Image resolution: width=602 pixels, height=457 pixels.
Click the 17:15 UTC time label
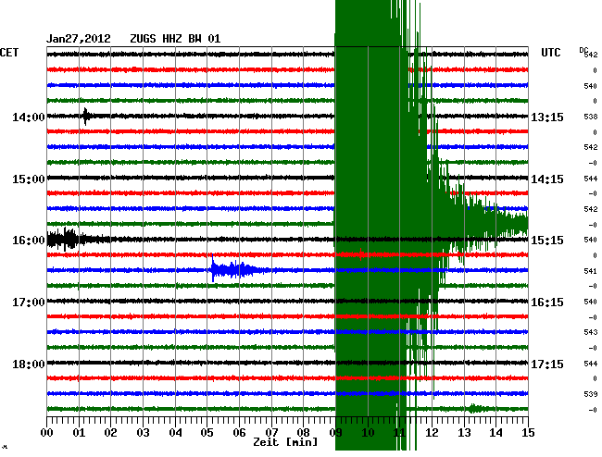click(x=547, y=364)
